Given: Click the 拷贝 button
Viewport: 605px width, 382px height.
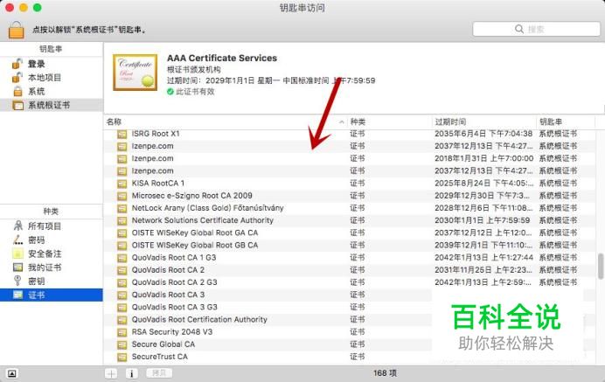Looking at the screenshot, I should [x=159, y=373].
